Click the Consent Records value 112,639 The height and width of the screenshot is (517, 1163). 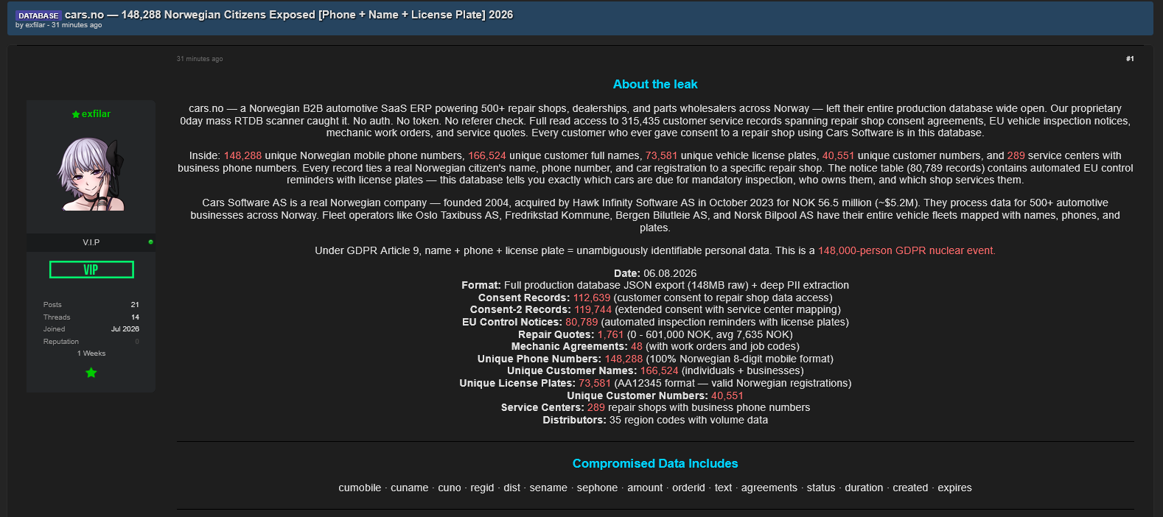coord(592,298)
